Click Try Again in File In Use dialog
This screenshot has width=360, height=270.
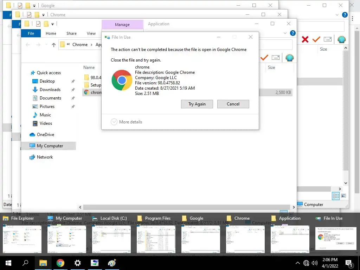click(x=197, y=104)
